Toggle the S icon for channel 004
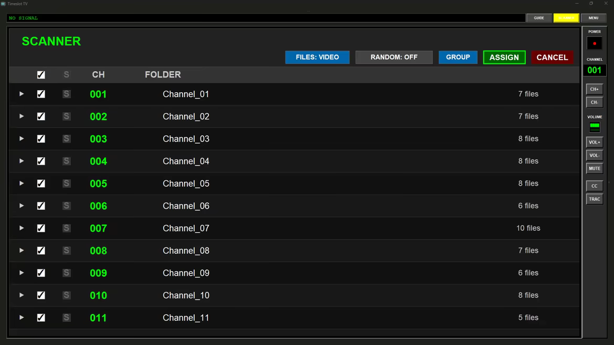The image size is (614, 345). (67, 161)
